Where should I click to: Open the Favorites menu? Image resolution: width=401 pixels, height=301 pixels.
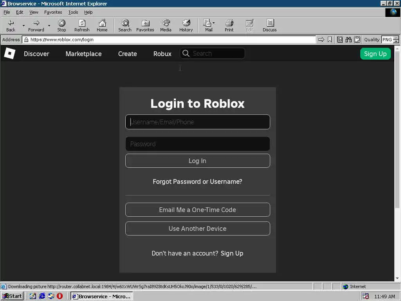click(53, 12)
